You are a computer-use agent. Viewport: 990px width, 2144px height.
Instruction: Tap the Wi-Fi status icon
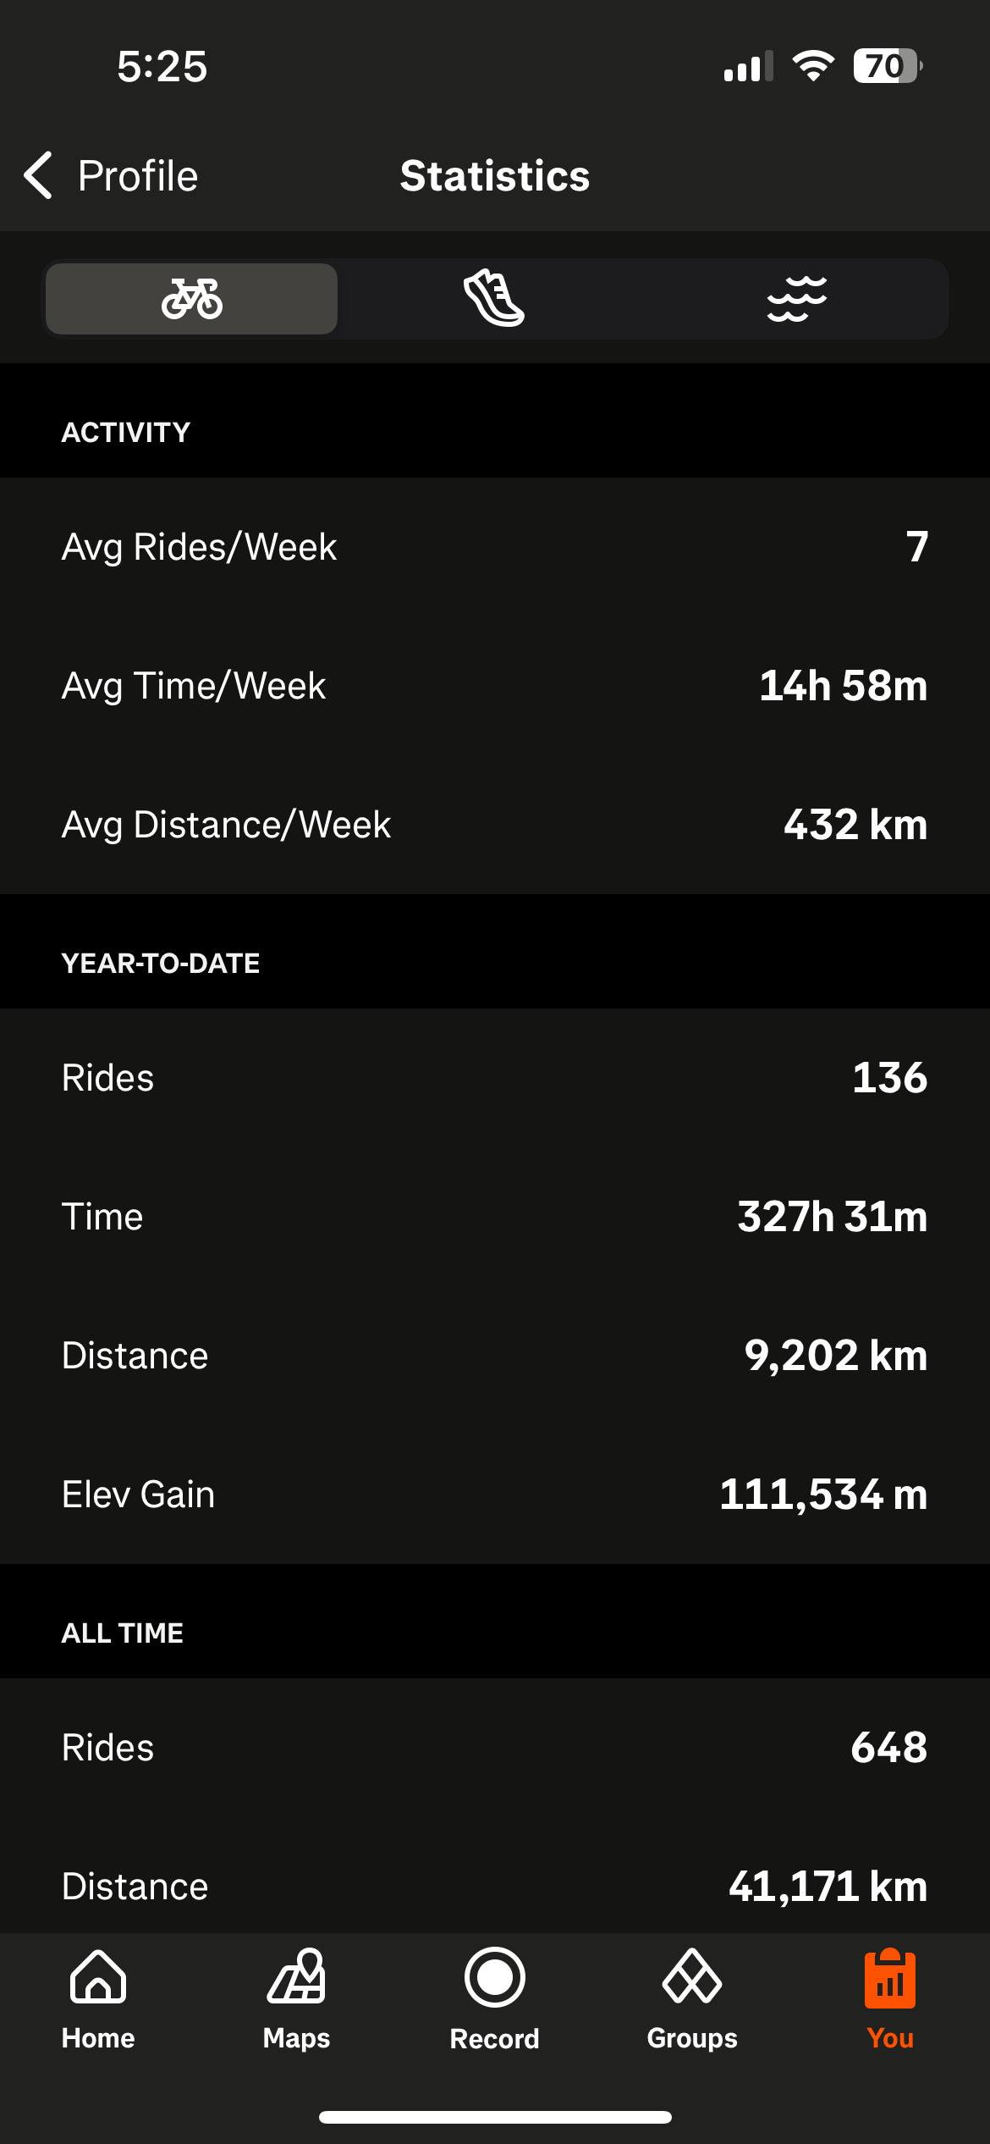(x=813, y=66)
